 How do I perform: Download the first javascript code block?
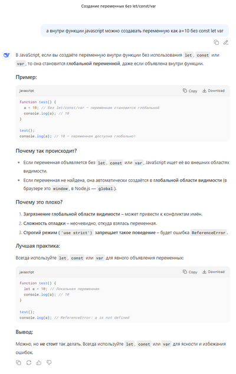point(214,91)
